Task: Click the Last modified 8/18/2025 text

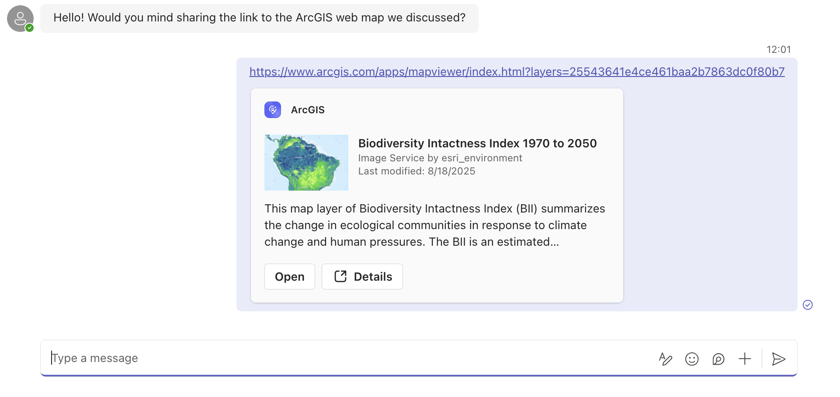Action: (x=417, y=171)
